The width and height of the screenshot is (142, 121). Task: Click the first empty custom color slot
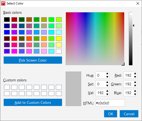(7, 87)
